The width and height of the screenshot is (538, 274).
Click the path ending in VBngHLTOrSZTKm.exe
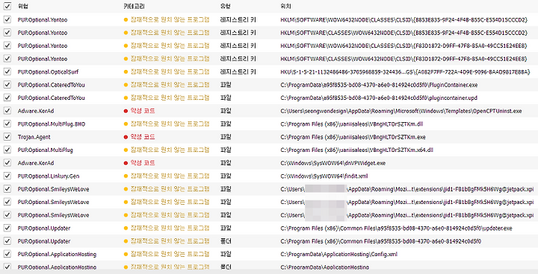(353, 137)
